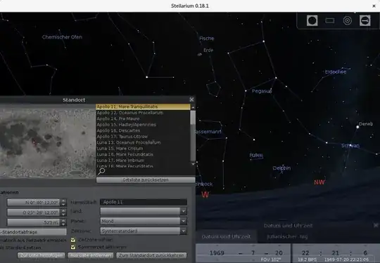Click the magnifier search icon under list

click(101, 171)
